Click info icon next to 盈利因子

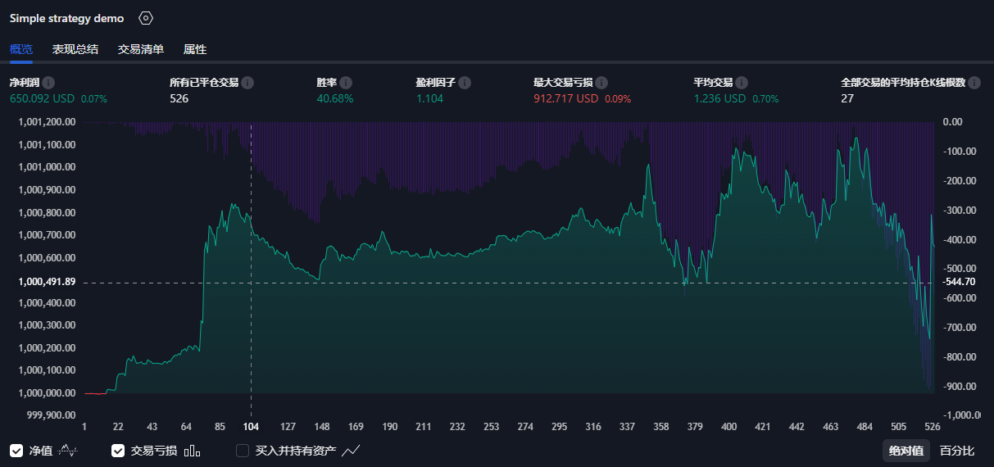click(465, 83)
